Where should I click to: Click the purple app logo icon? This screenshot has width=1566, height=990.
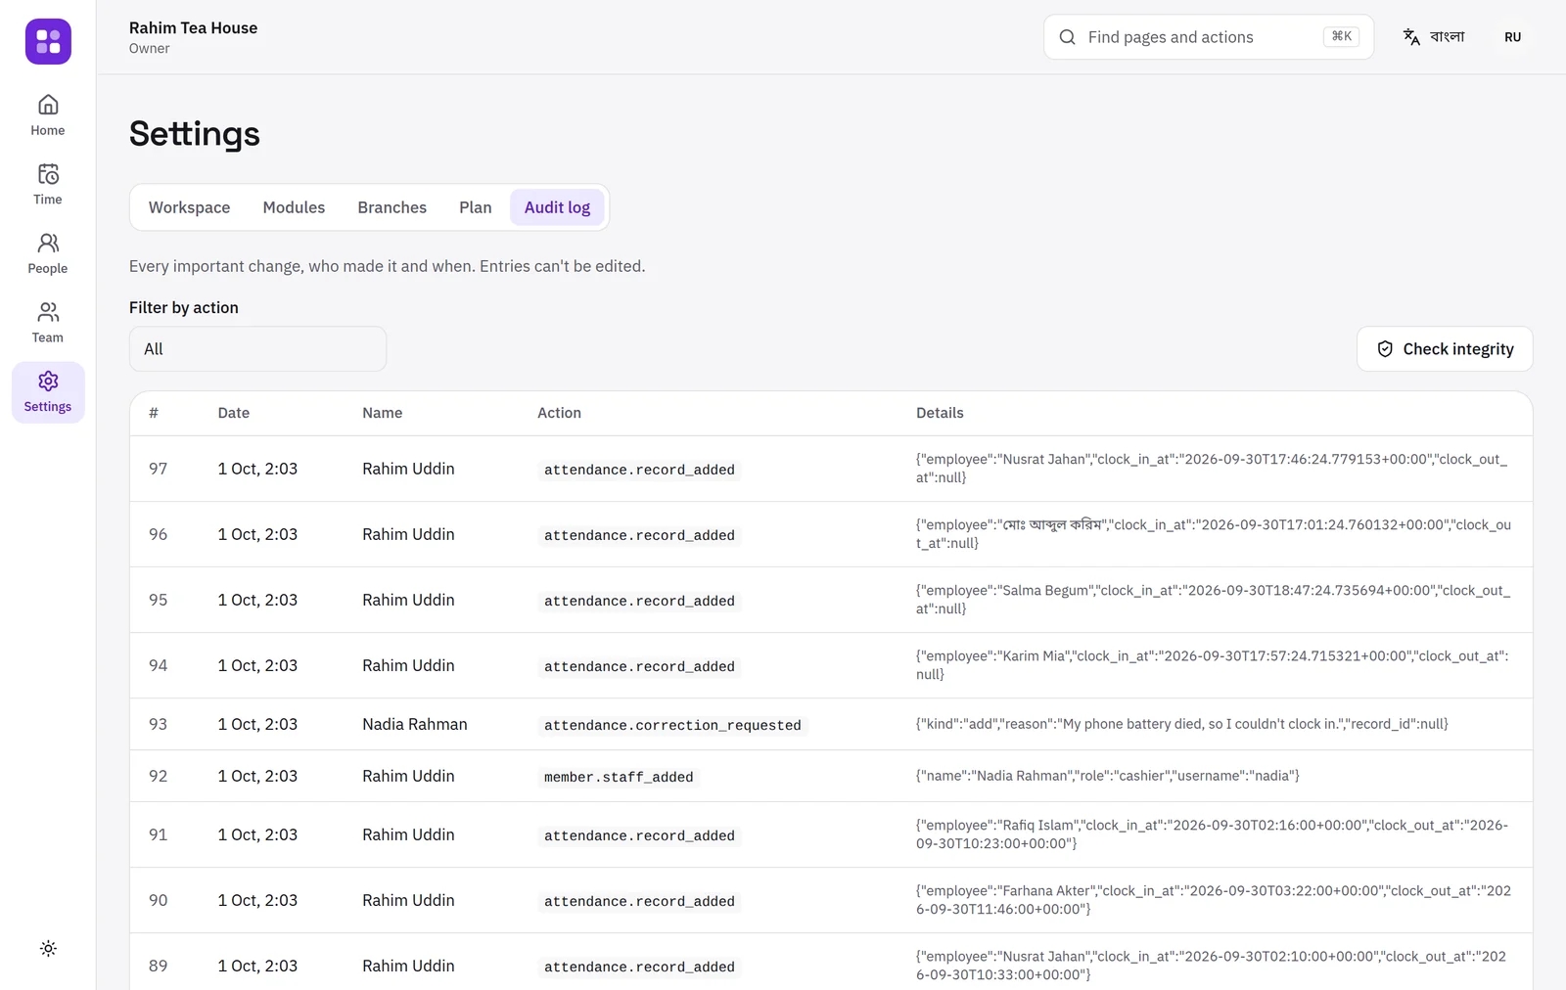48,41
